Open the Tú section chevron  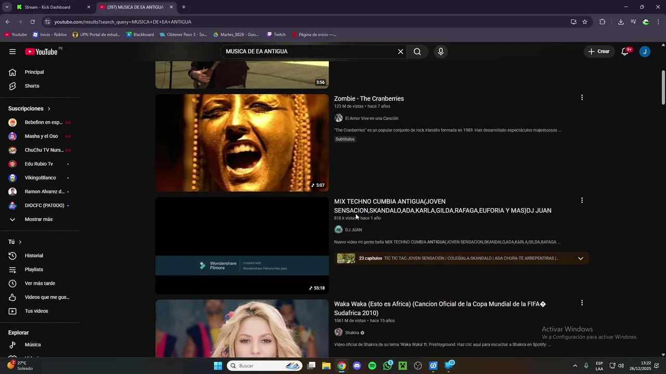tap(20, 242)
